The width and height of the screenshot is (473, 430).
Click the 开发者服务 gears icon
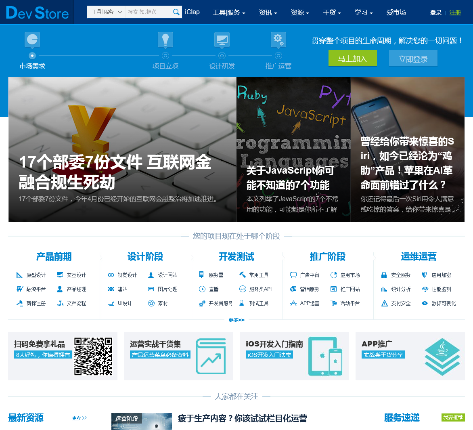[x=202, y=304]
